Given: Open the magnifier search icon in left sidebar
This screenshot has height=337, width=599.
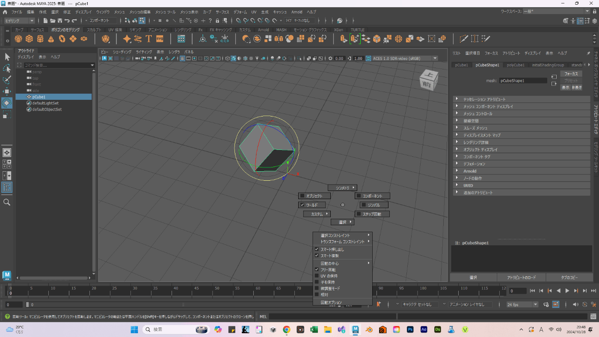Looking at the screenshot, I should point(7,202).
